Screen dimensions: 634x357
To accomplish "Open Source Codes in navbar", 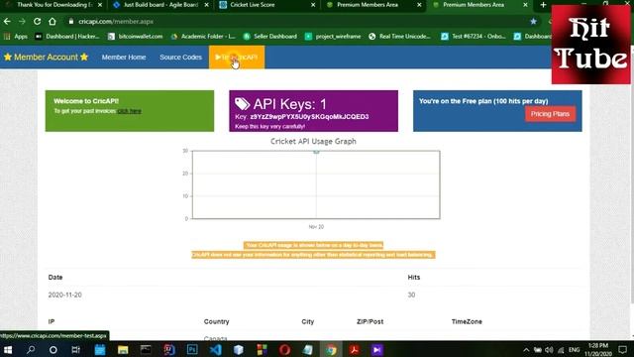I will tap(180, 58).
